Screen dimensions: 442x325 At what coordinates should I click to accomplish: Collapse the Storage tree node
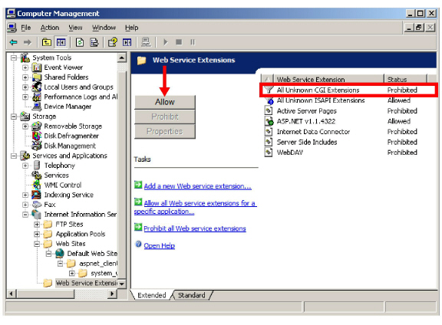pos(14,117)
